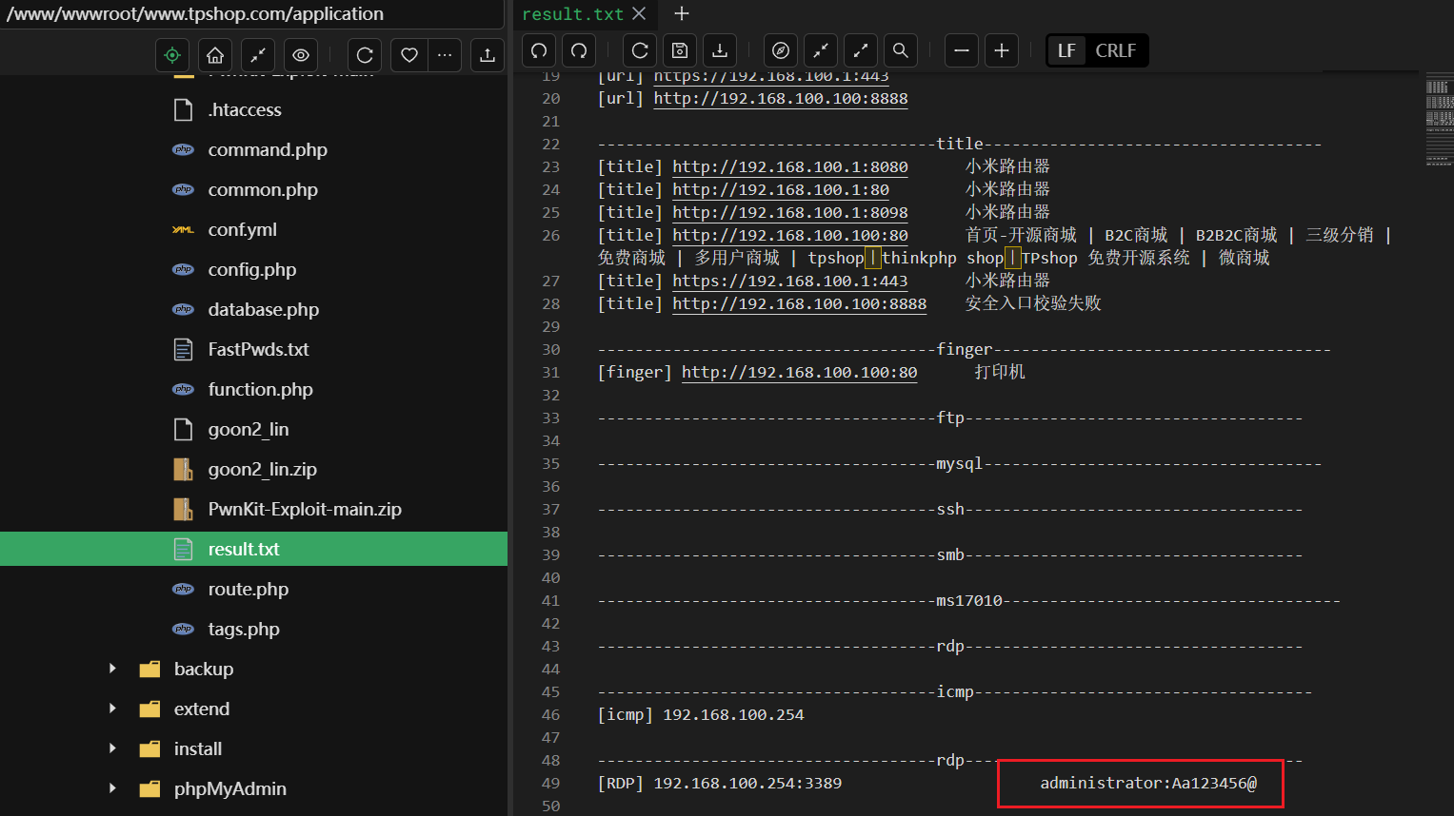Open finger link http://192.168.100.100:80
Image resolution: width=1454 pixels, height=816 pixels.
(800, 373)
